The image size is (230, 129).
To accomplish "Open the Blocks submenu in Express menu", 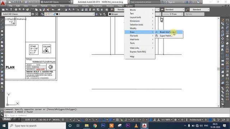I will (139, 10).
